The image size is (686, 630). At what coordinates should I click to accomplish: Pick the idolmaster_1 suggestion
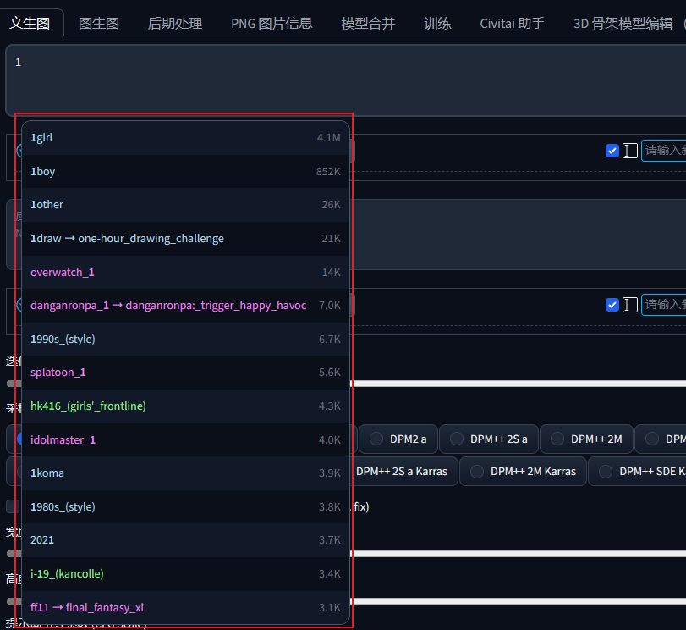(185, 439)
